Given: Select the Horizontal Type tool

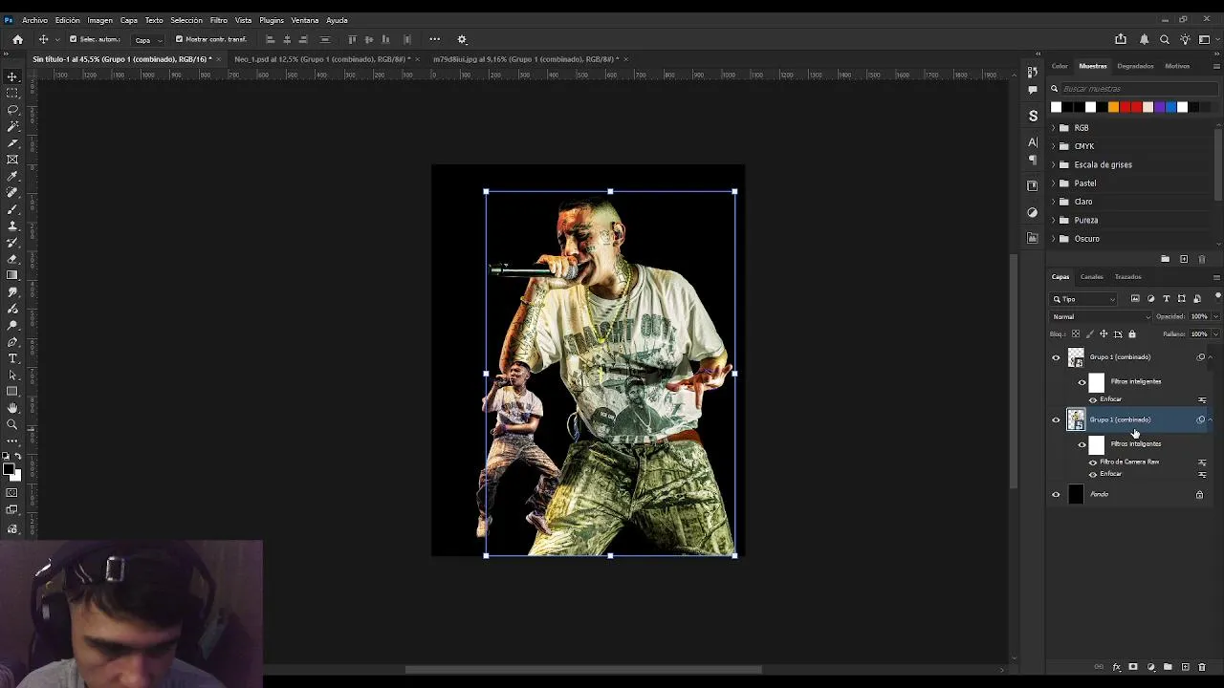Looking at the screenshot, I should 12,358.
